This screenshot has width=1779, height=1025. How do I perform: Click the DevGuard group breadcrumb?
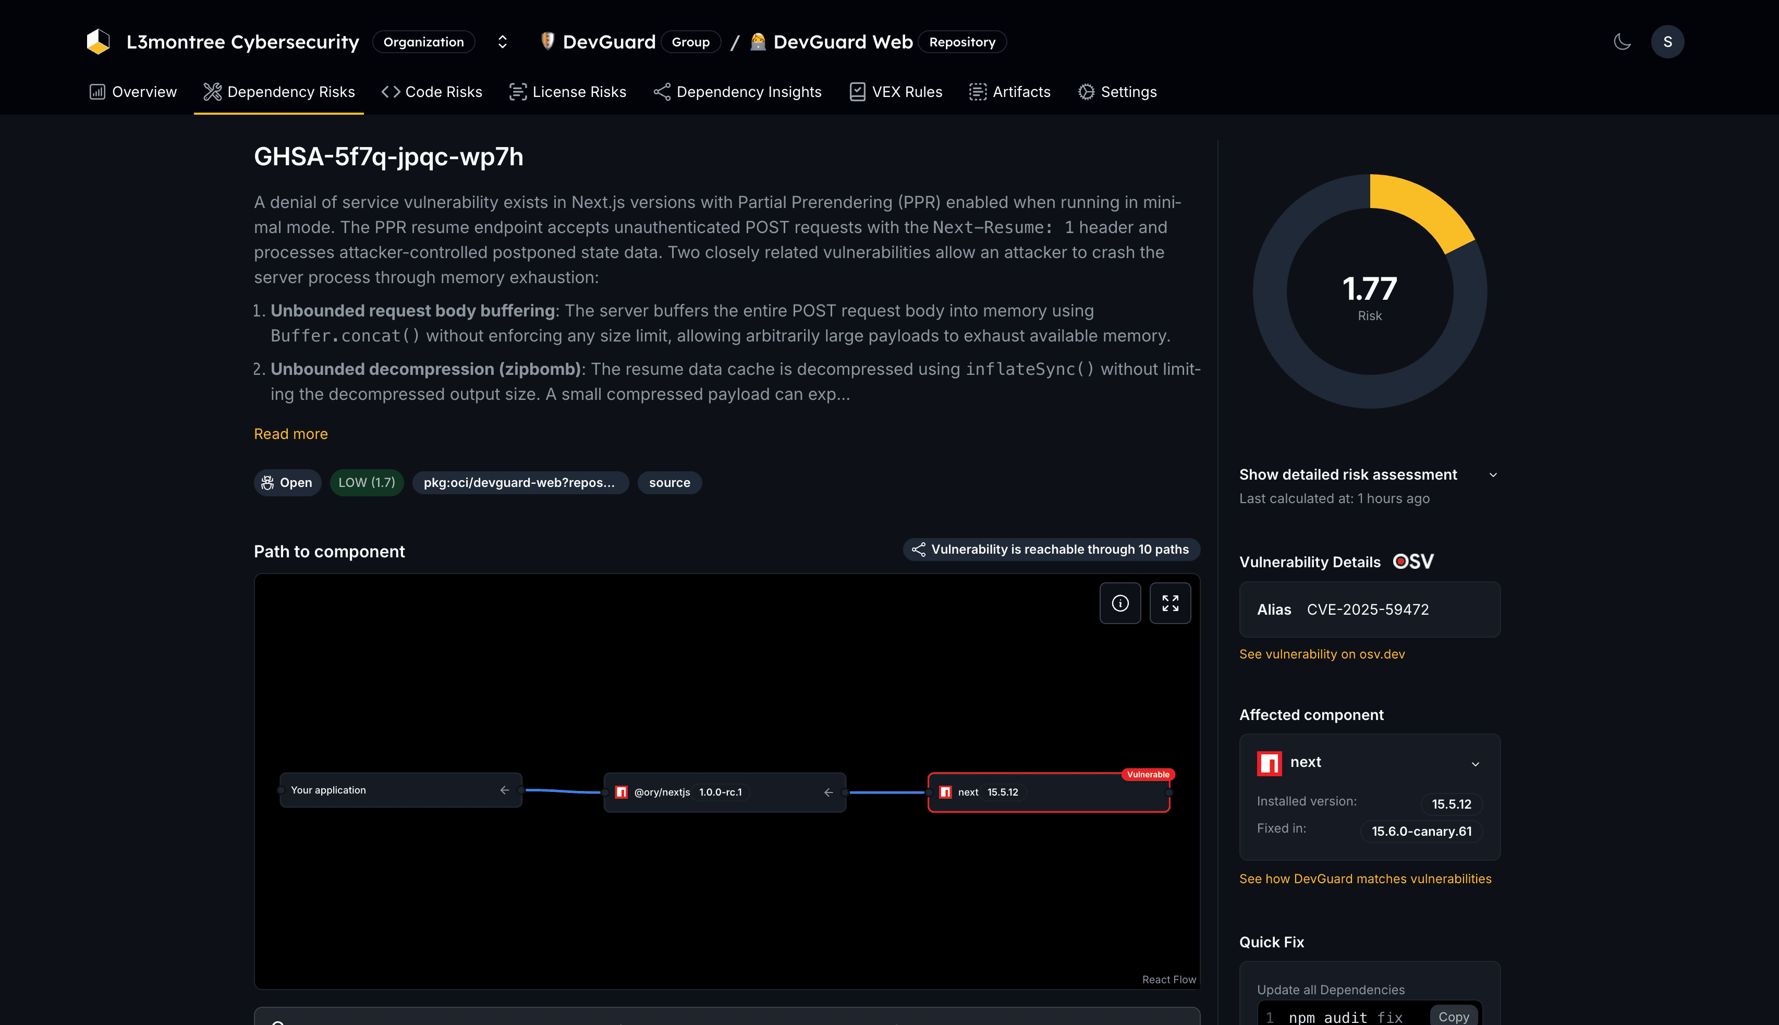click(x=609, y=42)
